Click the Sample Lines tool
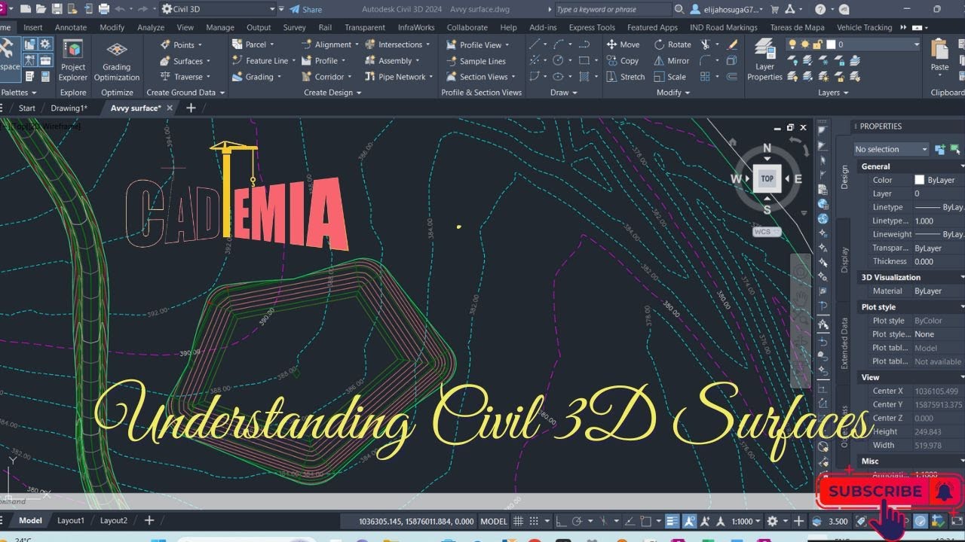The width and height of the screenshot is (965, 542). (x=476, y=61)
